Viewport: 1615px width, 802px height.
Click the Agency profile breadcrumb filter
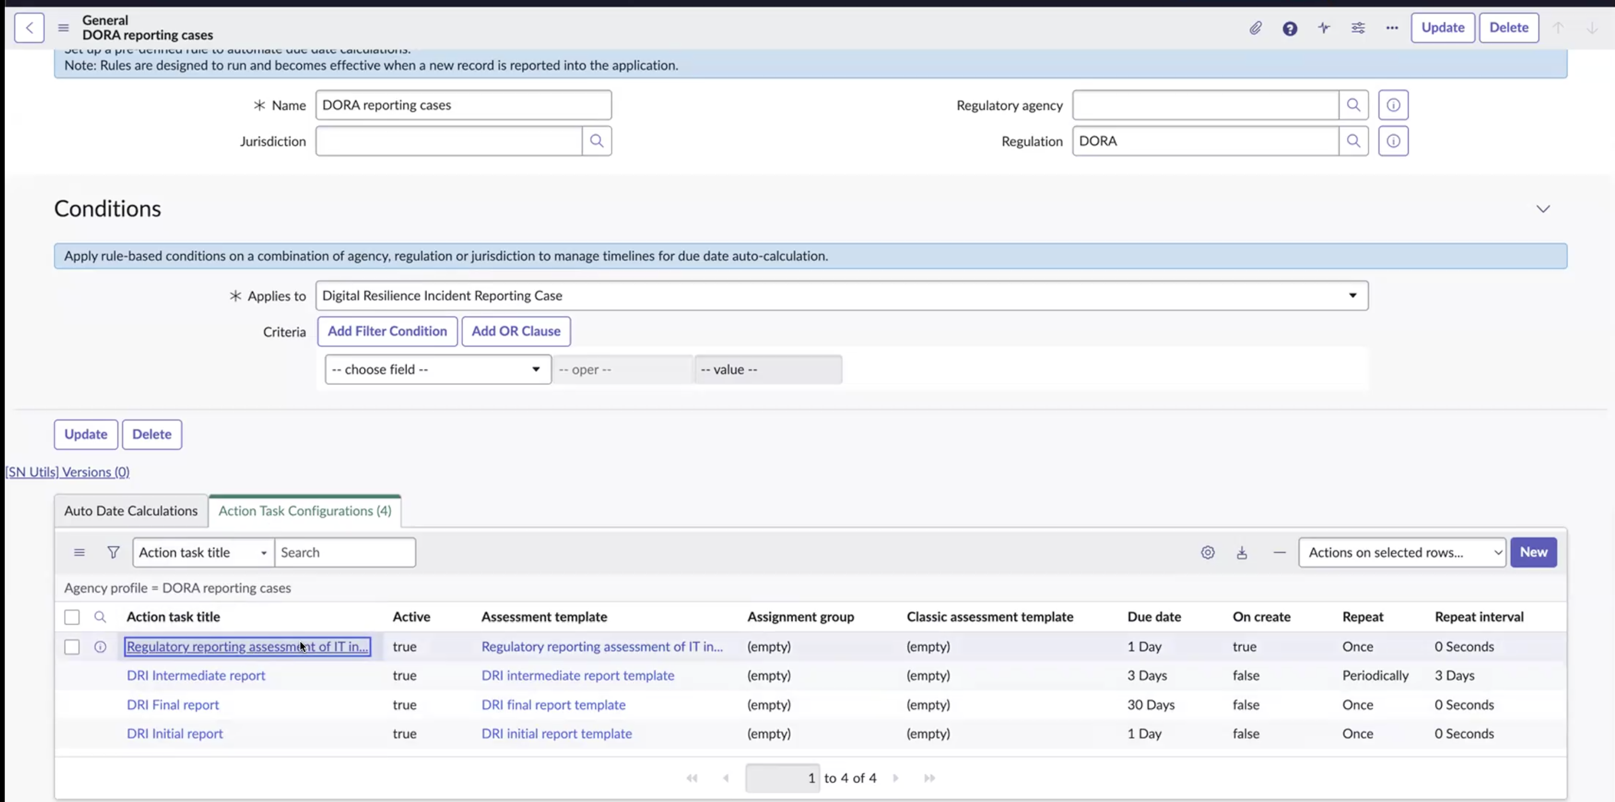click(178, 588)
